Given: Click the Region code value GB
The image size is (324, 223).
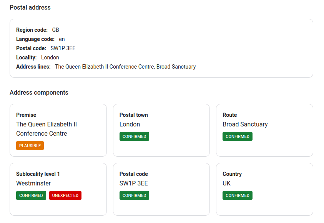Looking at the screenshot, I should coord(56,30).
